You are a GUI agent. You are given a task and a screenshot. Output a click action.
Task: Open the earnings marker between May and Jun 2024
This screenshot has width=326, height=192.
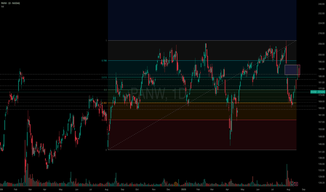tap(70, 184)
